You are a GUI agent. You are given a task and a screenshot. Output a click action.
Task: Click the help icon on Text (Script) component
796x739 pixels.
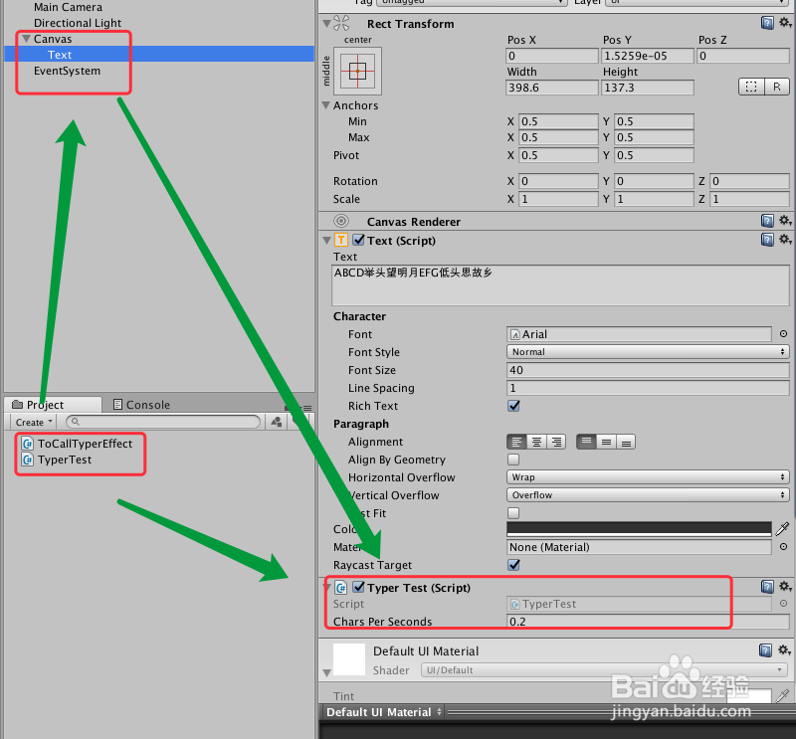tap(766, 240)
